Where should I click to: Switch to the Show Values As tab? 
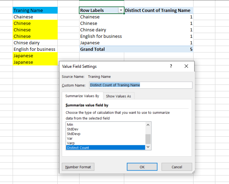[118, 96]
